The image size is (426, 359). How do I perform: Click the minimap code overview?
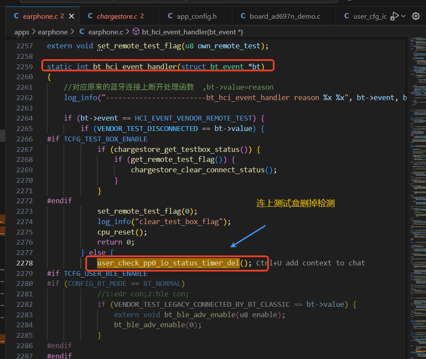coord(418,198)
